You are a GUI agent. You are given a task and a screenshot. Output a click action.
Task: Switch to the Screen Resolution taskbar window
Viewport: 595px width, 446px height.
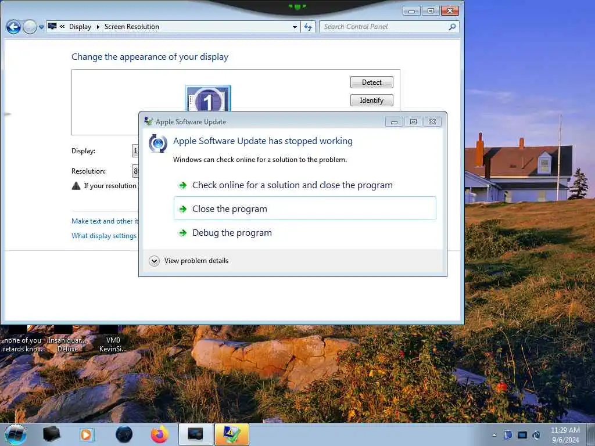pos(195,434)
